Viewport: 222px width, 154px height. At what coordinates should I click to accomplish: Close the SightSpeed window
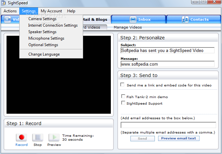tap(215, 2)
